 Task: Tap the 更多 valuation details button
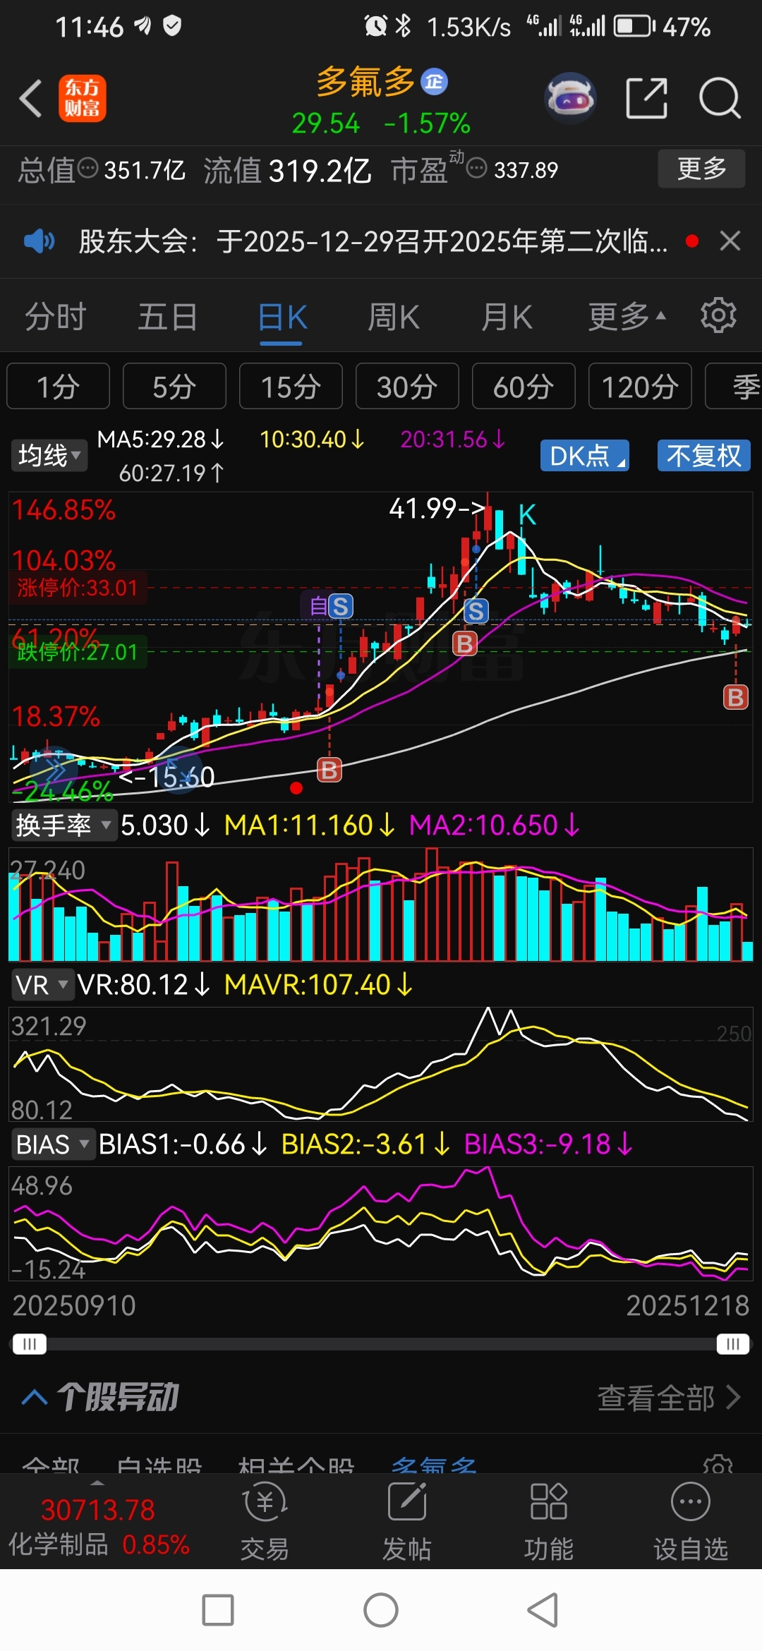coord(701,169)
